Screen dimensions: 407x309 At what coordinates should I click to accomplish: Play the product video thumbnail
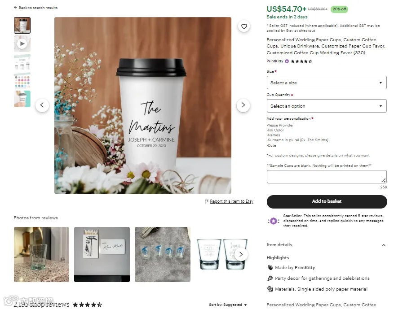[22, 44]
